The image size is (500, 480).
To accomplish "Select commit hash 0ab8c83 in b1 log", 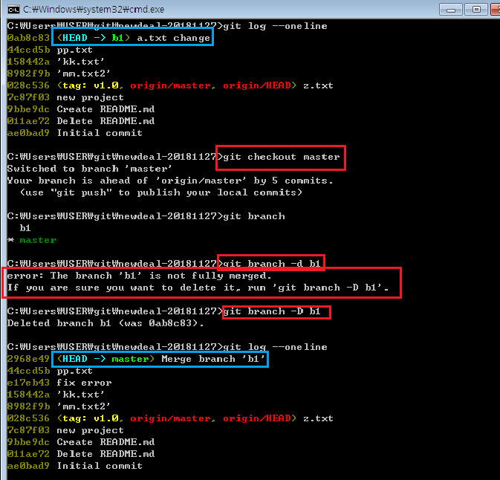I will (28, 38).
